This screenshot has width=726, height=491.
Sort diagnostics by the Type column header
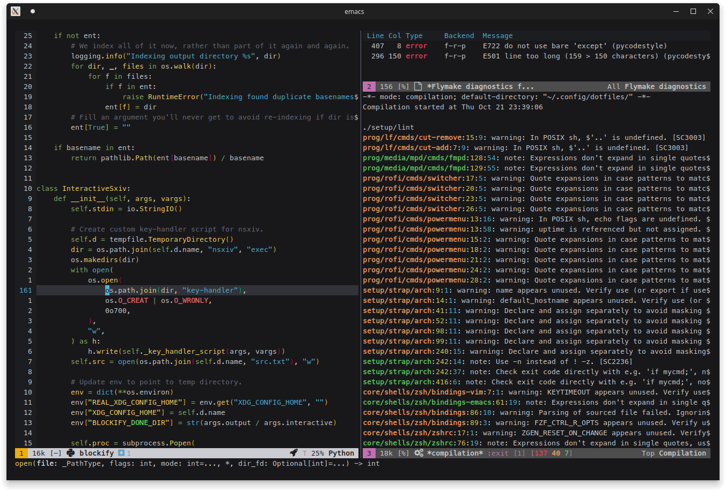(414, 36)
